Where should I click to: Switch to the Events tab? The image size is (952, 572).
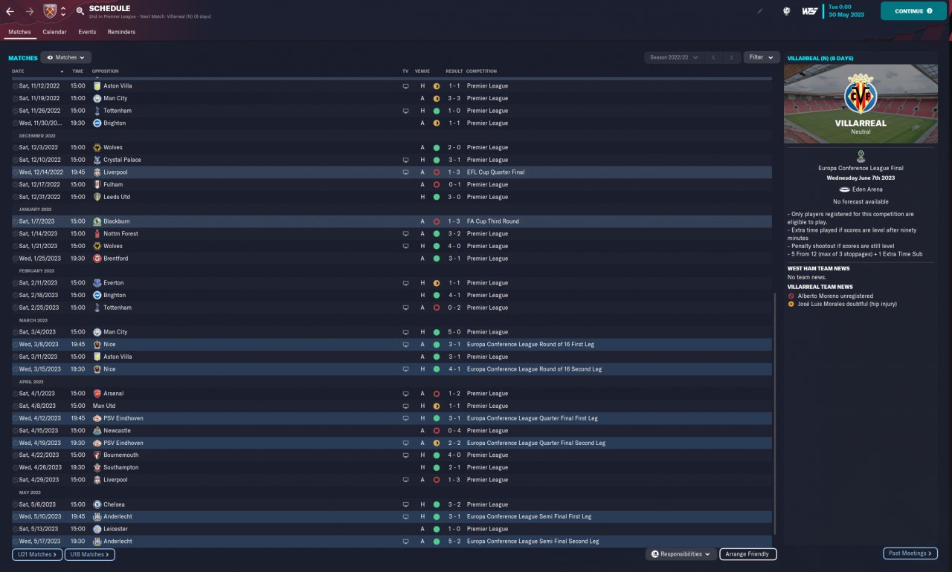pos(87,32)
